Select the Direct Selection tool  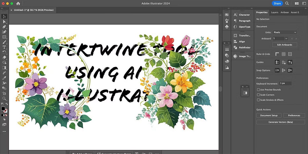click(4, 22)
